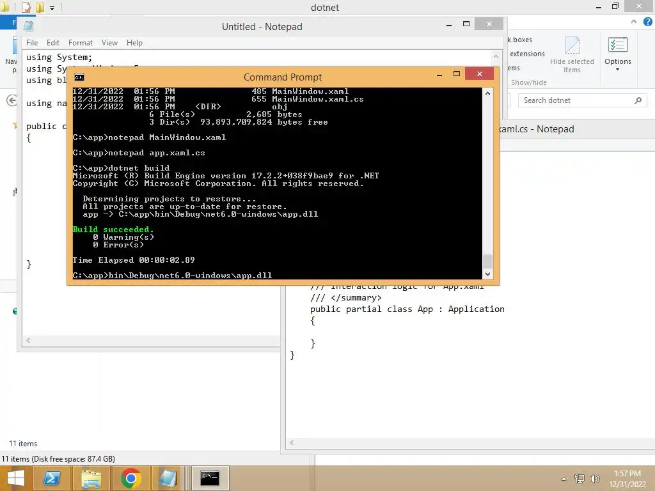Viewport: 655px width, 491px height.
Task: Click the network icon in system tray
Action: point(580,478)
